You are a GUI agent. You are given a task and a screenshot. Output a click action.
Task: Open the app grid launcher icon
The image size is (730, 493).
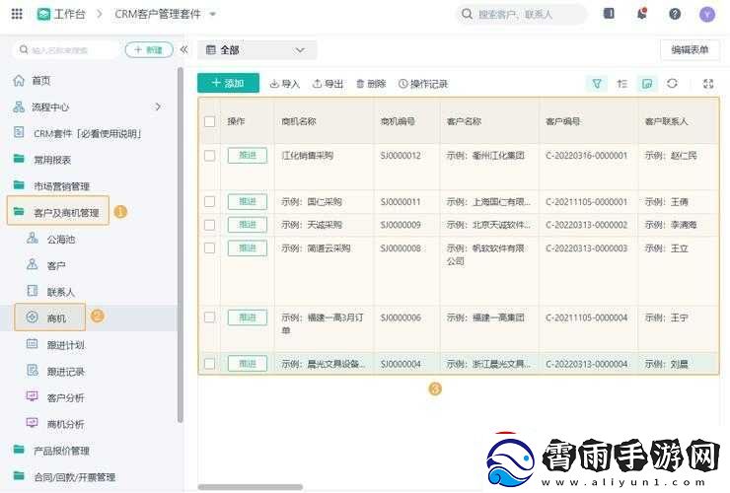[x=17, y=14]
